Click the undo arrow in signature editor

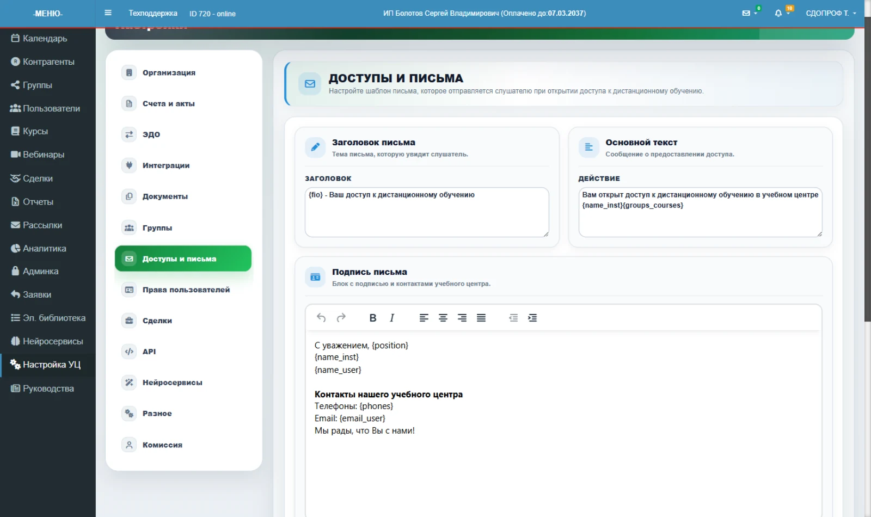321,318
